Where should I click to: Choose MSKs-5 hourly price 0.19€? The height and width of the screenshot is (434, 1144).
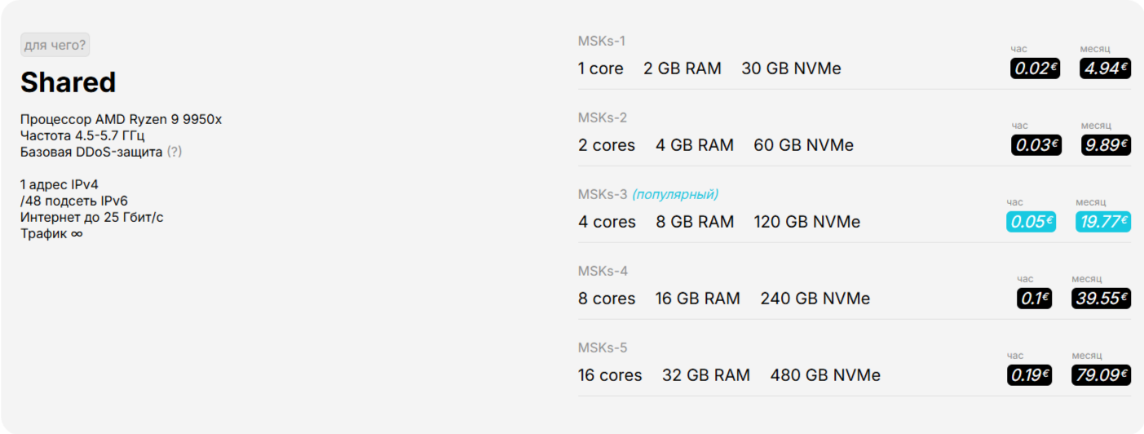tap(1029, 374)
